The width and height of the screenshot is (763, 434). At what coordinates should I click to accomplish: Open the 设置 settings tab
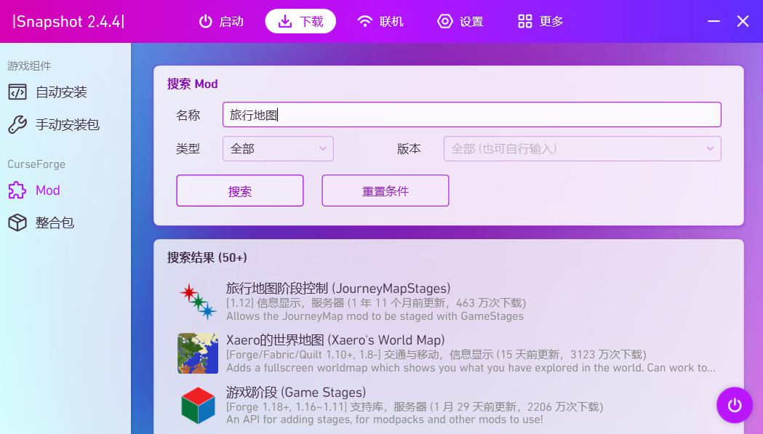pyautogui.click(x=460, y=21)
